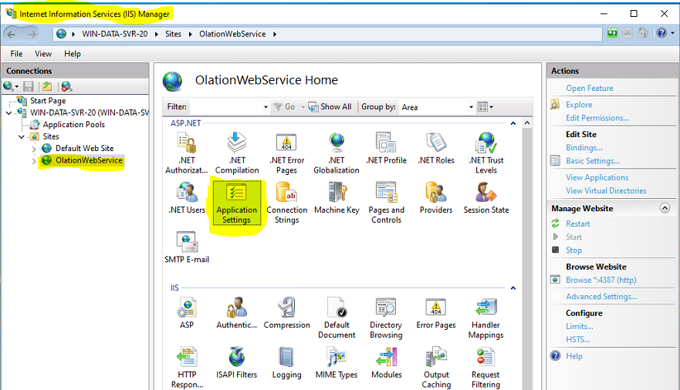Viewport: 680px width, 390px height.
Task: Open the Modules feature
Action: click(x=386, y=363)
